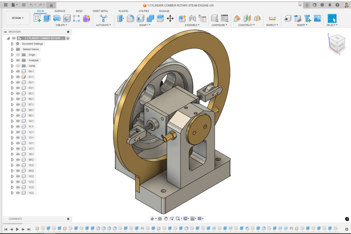The image size is (351, 234).
Task: Activate the Press Pull modify tool
Action: (121, 18)
